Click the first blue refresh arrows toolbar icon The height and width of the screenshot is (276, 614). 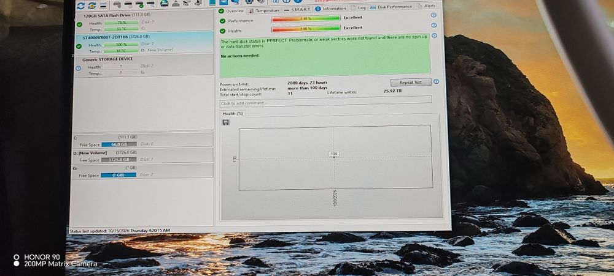pos(80,6)
